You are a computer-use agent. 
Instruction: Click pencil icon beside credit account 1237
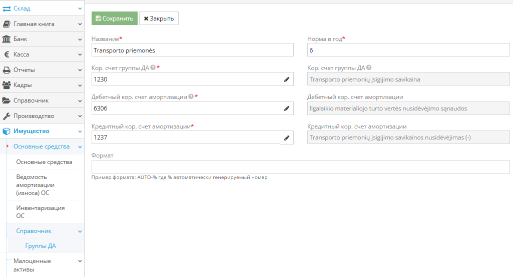click(x=287, y=137)
